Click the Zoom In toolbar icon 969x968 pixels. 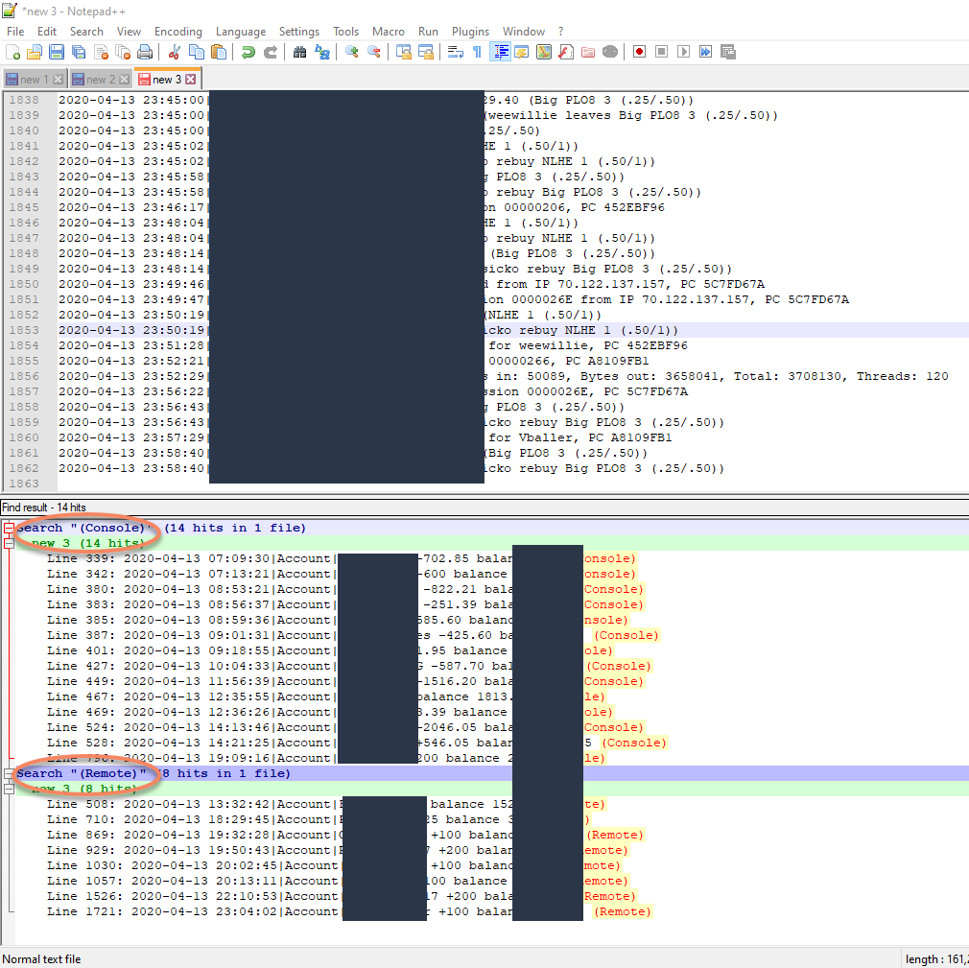coord(352,52)
